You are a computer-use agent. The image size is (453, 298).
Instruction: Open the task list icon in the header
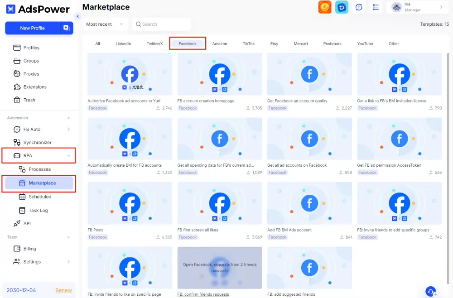376,7
